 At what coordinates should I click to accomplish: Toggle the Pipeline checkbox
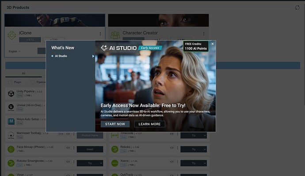[x=33, y=82]
